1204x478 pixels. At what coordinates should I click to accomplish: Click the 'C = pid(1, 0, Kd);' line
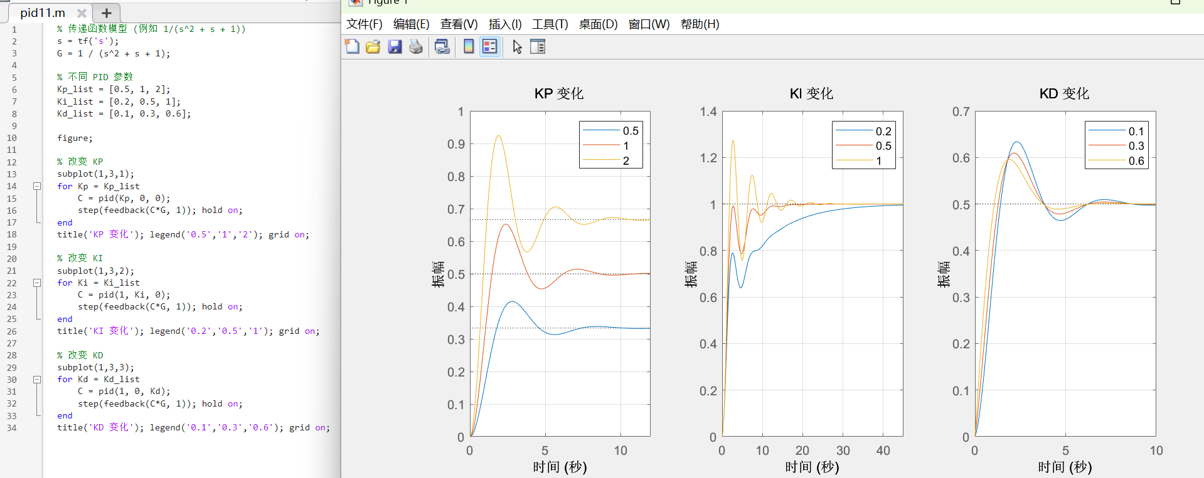tap(124, 391)
